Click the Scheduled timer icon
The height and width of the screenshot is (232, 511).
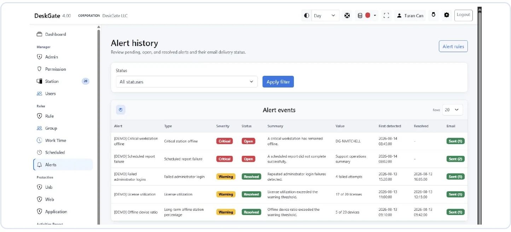point(40,152)
